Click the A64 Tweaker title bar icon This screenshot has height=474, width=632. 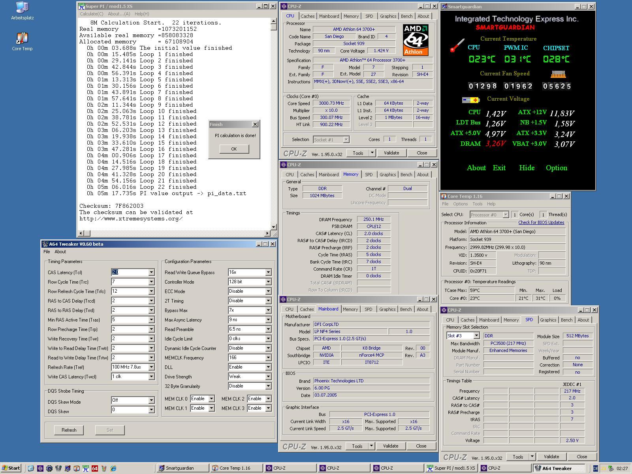(x=45, y=244)
